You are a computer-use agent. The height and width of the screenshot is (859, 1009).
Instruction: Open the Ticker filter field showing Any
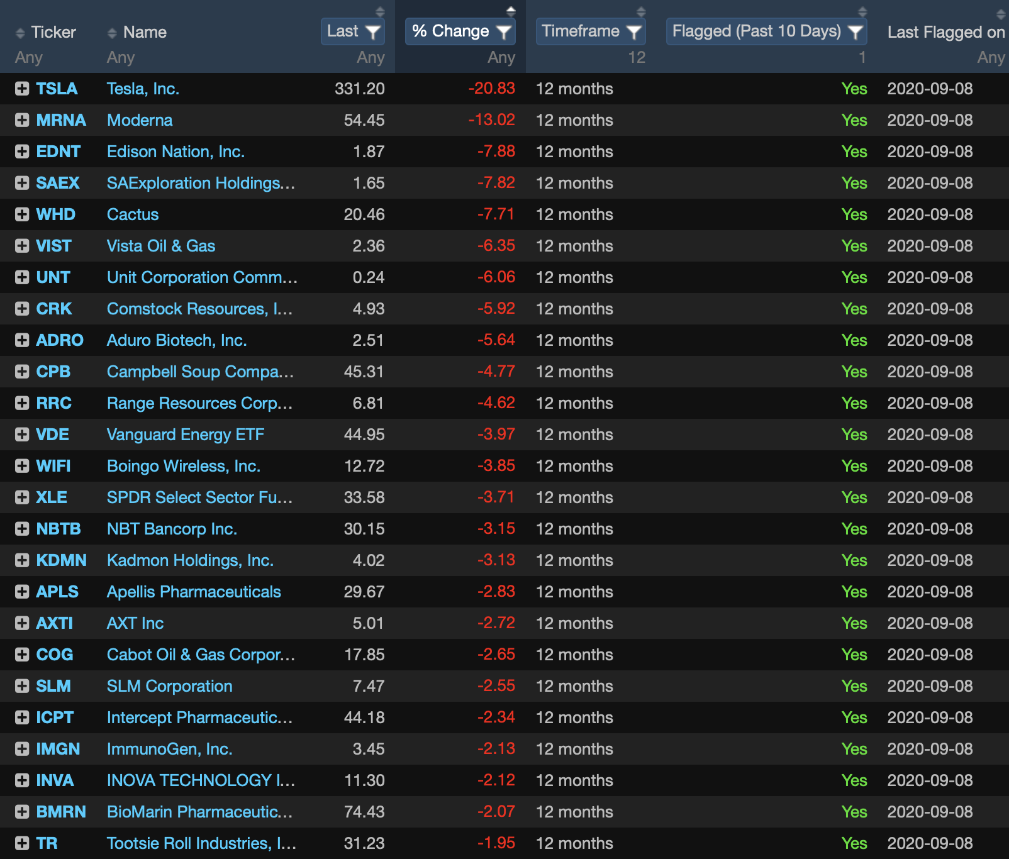pos(29,57)
